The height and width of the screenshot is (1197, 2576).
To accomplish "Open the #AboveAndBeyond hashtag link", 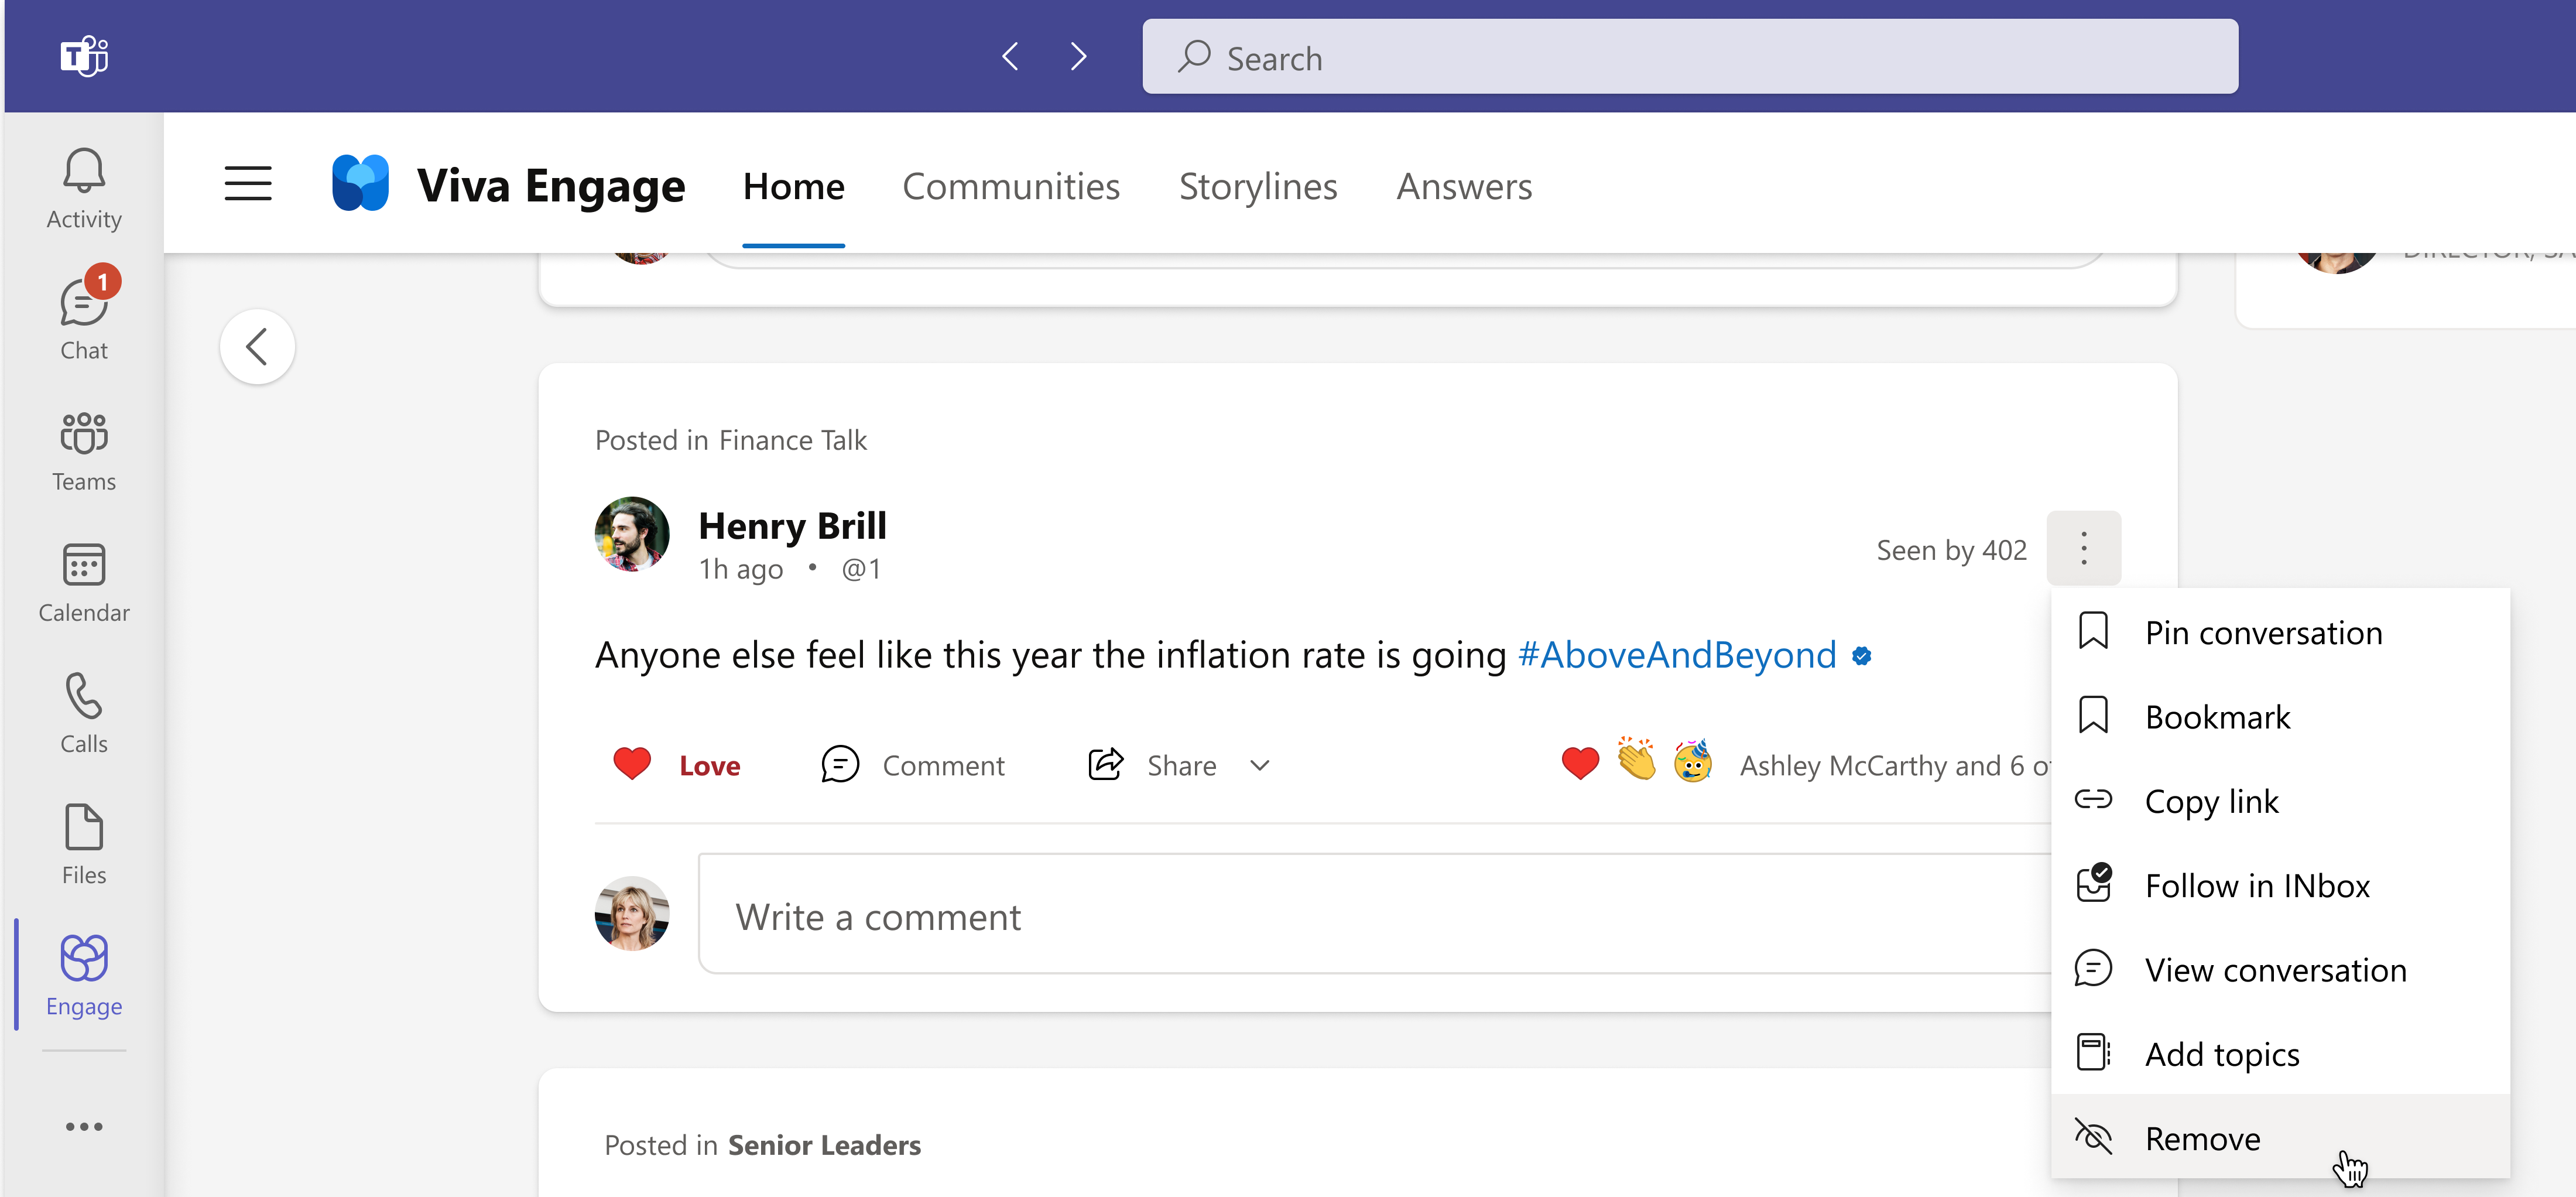I will 1677,656.
